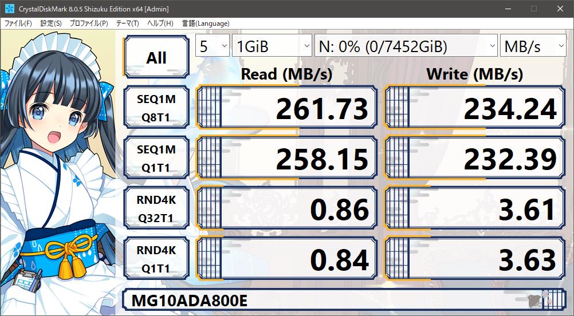This screenshot has height=316, width=574.
Task: Open the ヘルプ(H) menu
Action: (160, 23)
